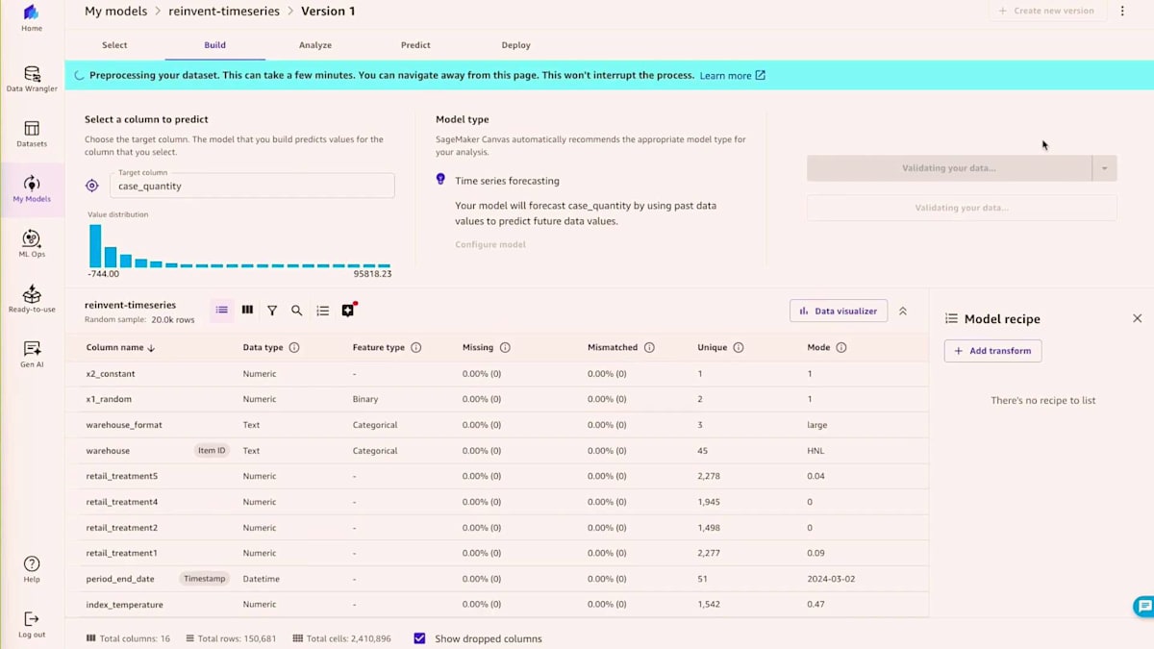1154x649 pixels.
Task: Go to Datasets in sidebar
Action: (32, 134)
